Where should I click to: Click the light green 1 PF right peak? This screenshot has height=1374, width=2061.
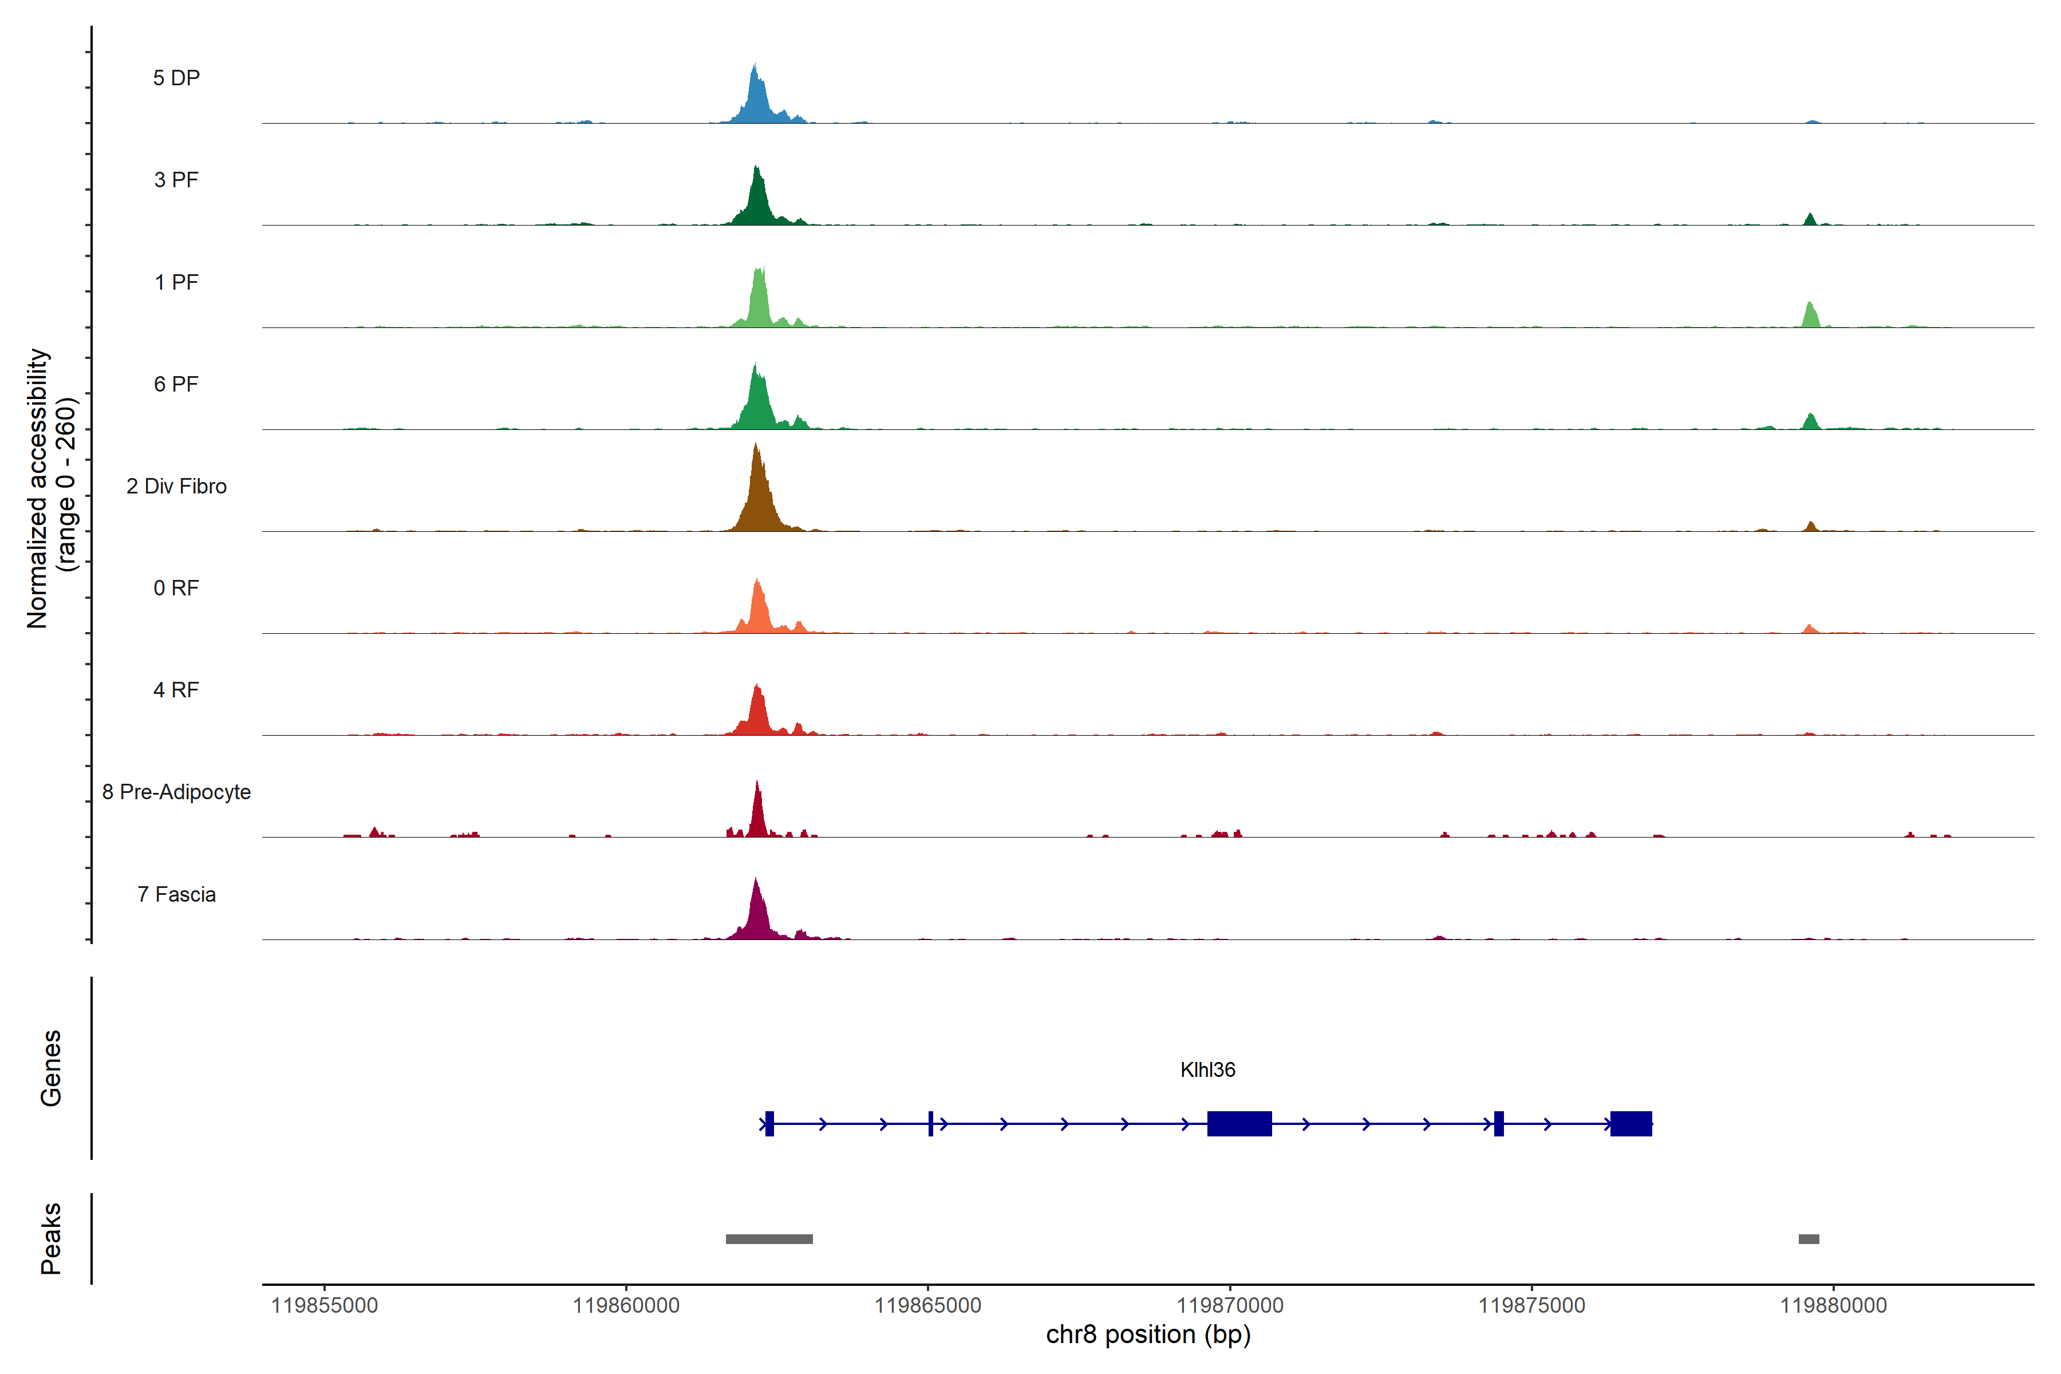[1810, 317]
